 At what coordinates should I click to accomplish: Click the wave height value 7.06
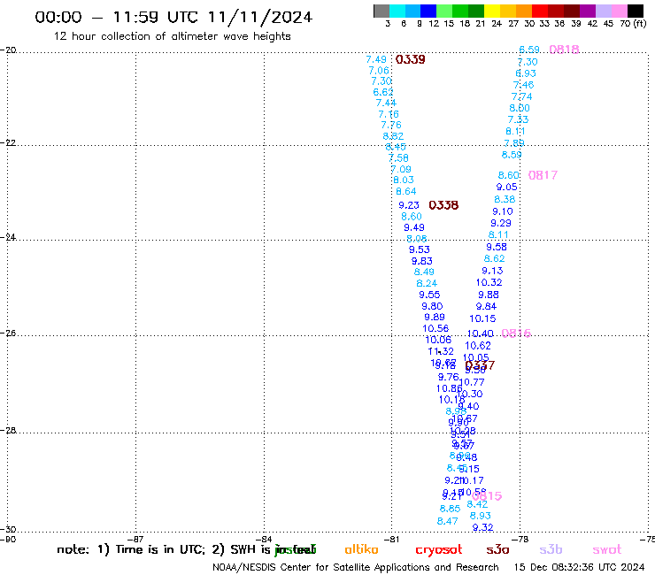pyautogui.click(x=379, y=71)
